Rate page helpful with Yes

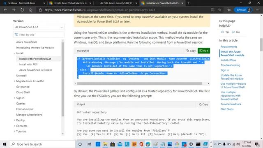[x=225, y=32]
